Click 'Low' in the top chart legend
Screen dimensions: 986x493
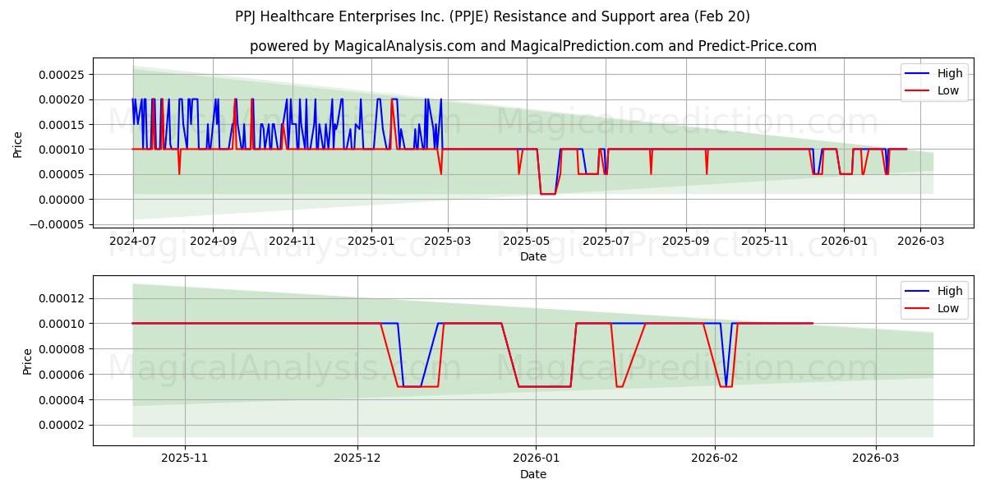point(948,91)
